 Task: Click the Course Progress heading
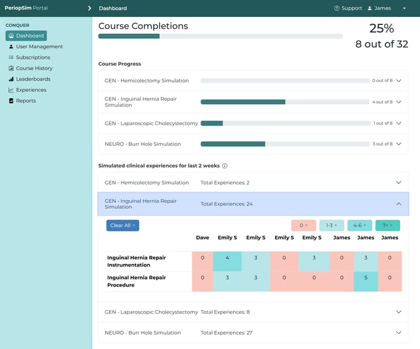[120, 64]
